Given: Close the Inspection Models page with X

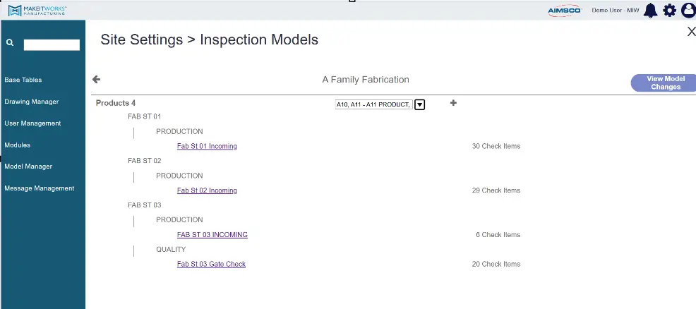Looking at the screenshot, I should pyautogui.click(x=691, y=32).
